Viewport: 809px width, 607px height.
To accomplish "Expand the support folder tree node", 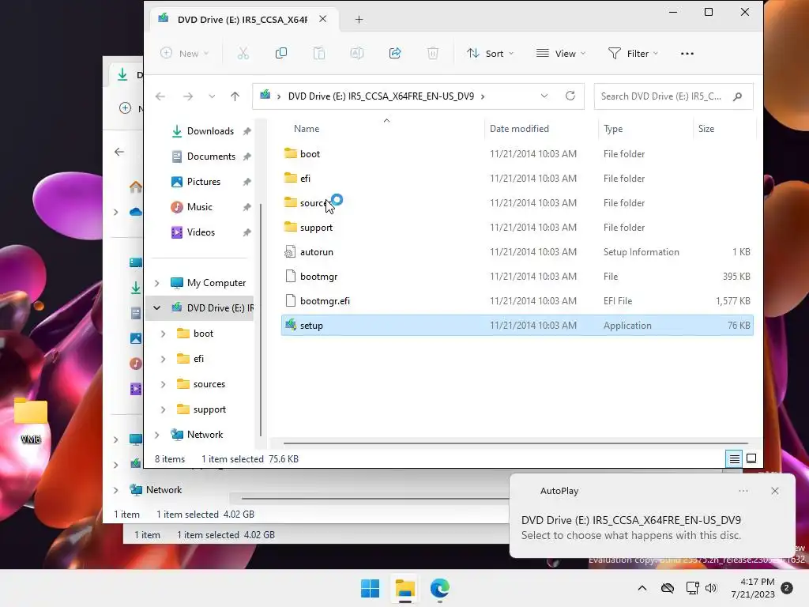I will (x=163, y=409).
